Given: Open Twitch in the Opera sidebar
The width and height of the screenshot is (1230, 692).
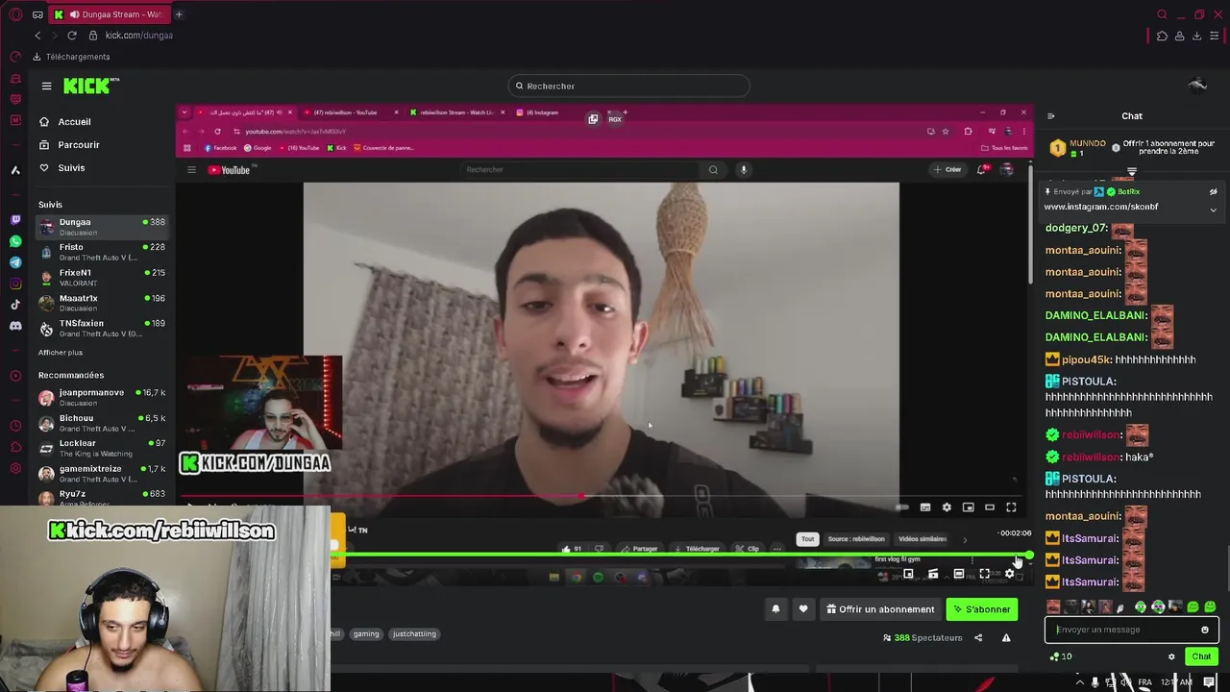Looking at the screenshot, I should pos(15,220).
